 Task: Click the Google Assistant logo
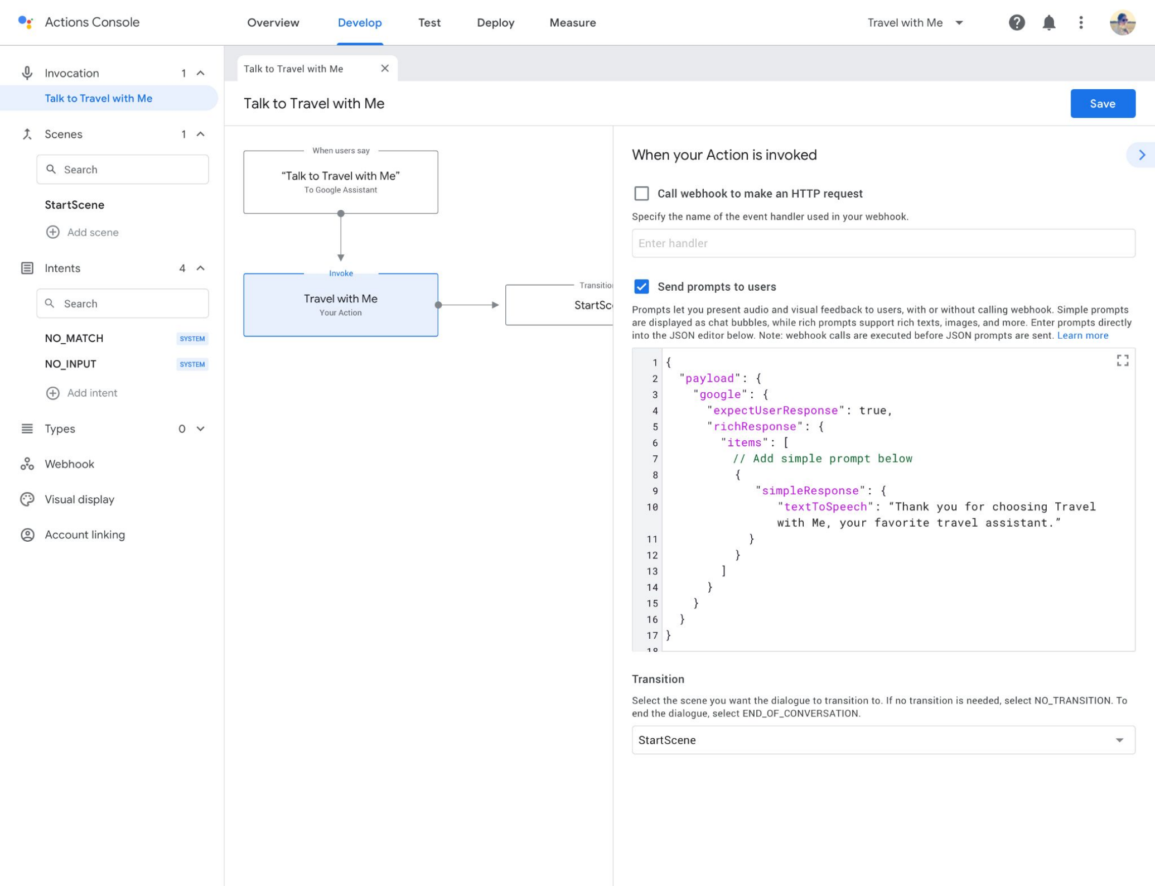pyautogui.click(x=26, y=22)
